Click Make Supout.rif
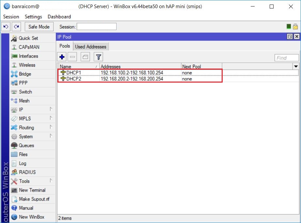The image size is (301, 223). pos(32,199)
